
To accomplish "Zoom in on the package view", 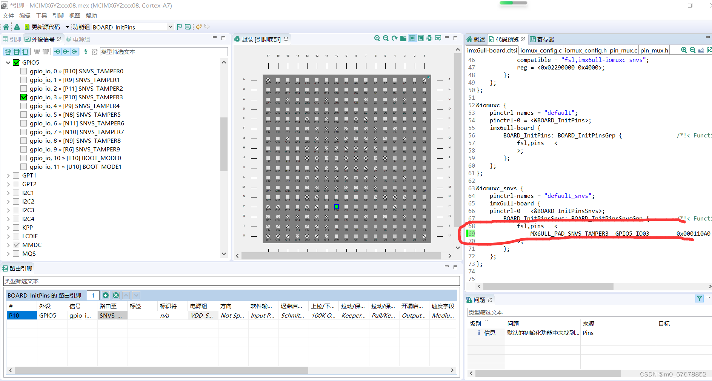I will click(377, 39).
